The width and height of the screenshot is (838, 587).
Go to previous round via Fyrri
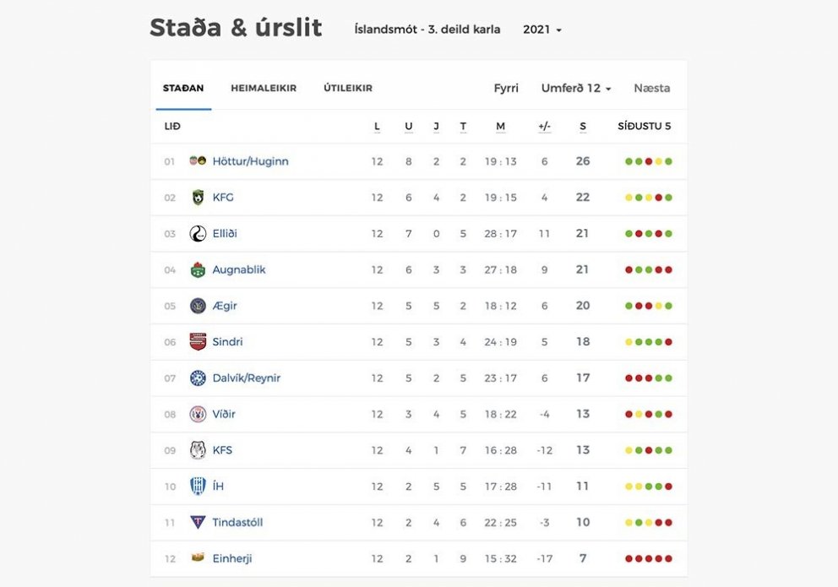pos(505,87)
